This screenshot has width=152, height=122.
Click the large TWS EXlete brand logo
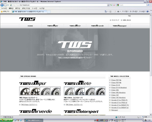pos(77,83)
